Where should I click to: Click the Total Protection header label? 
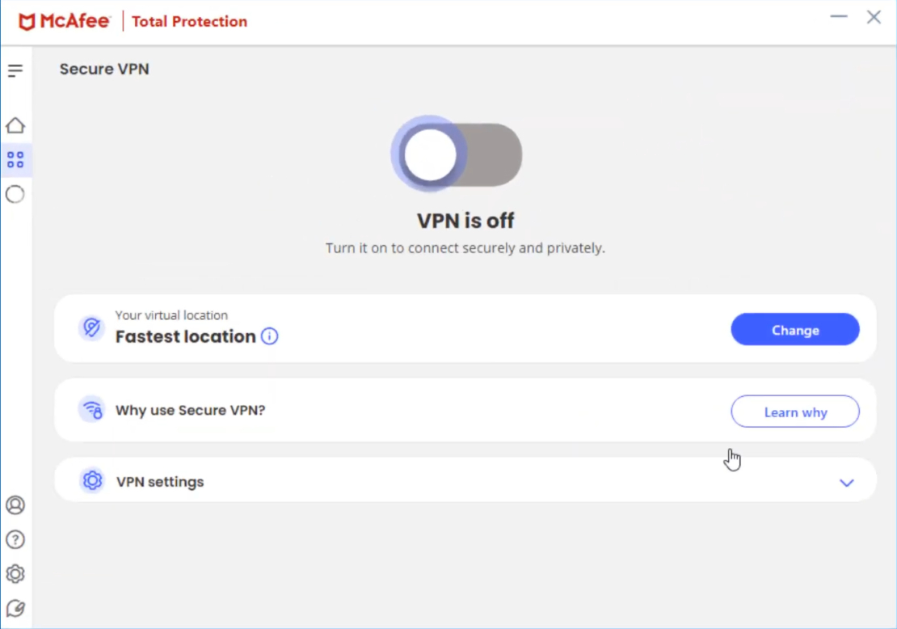189,21
